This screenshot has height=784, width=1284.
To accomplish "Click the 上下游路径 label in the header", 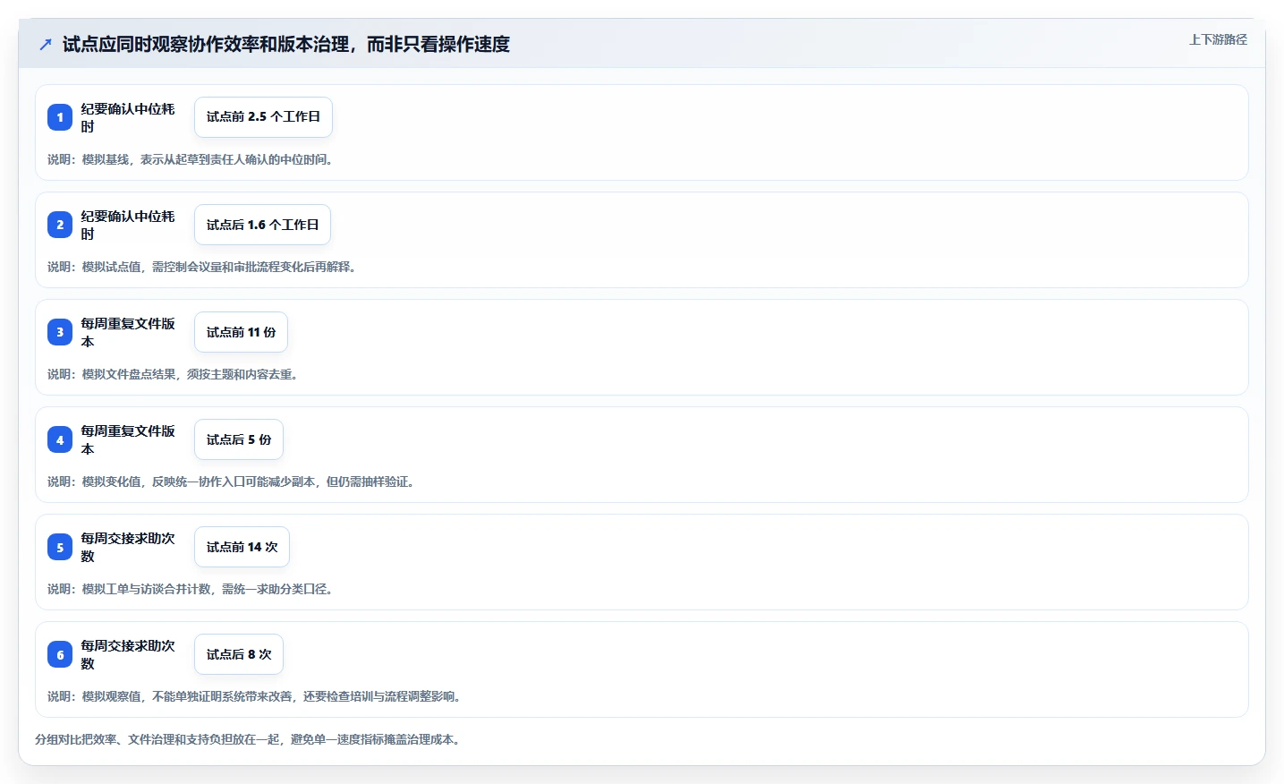I will coord(1218,39).
